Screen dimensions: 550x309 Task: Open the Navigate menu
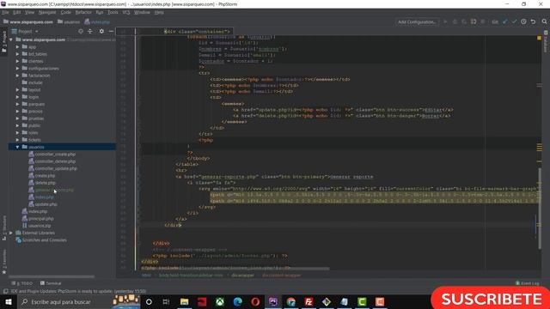47,12
